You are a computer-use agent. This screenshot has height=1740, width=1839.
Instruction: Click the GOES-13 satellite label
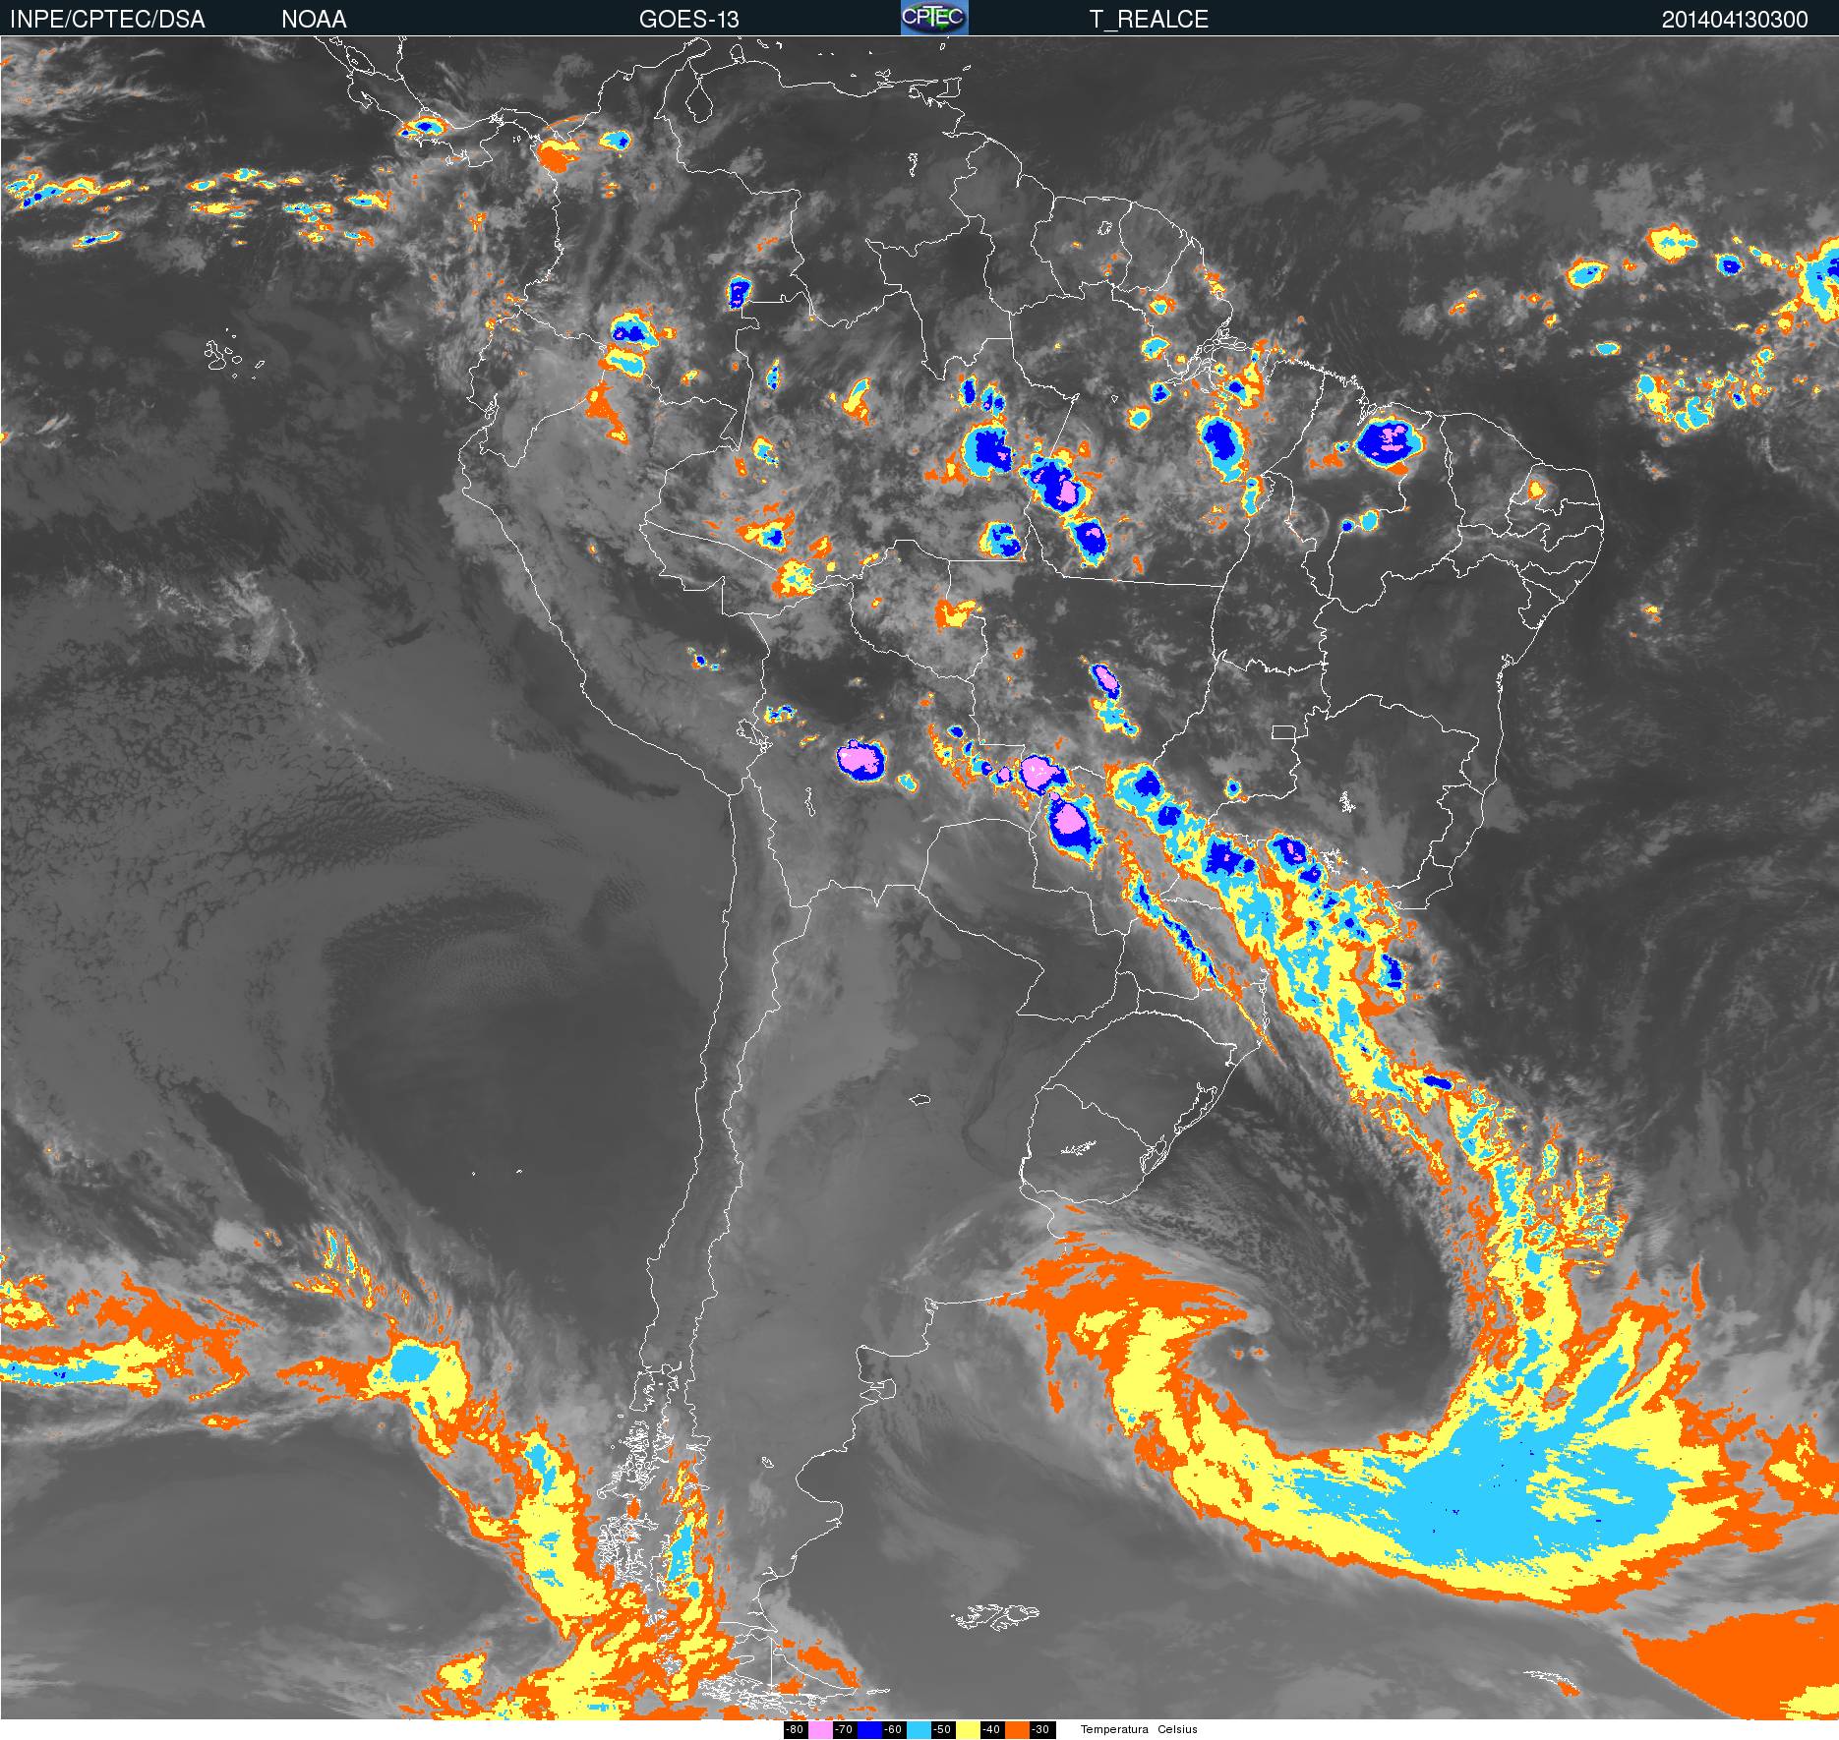(688, 20)
